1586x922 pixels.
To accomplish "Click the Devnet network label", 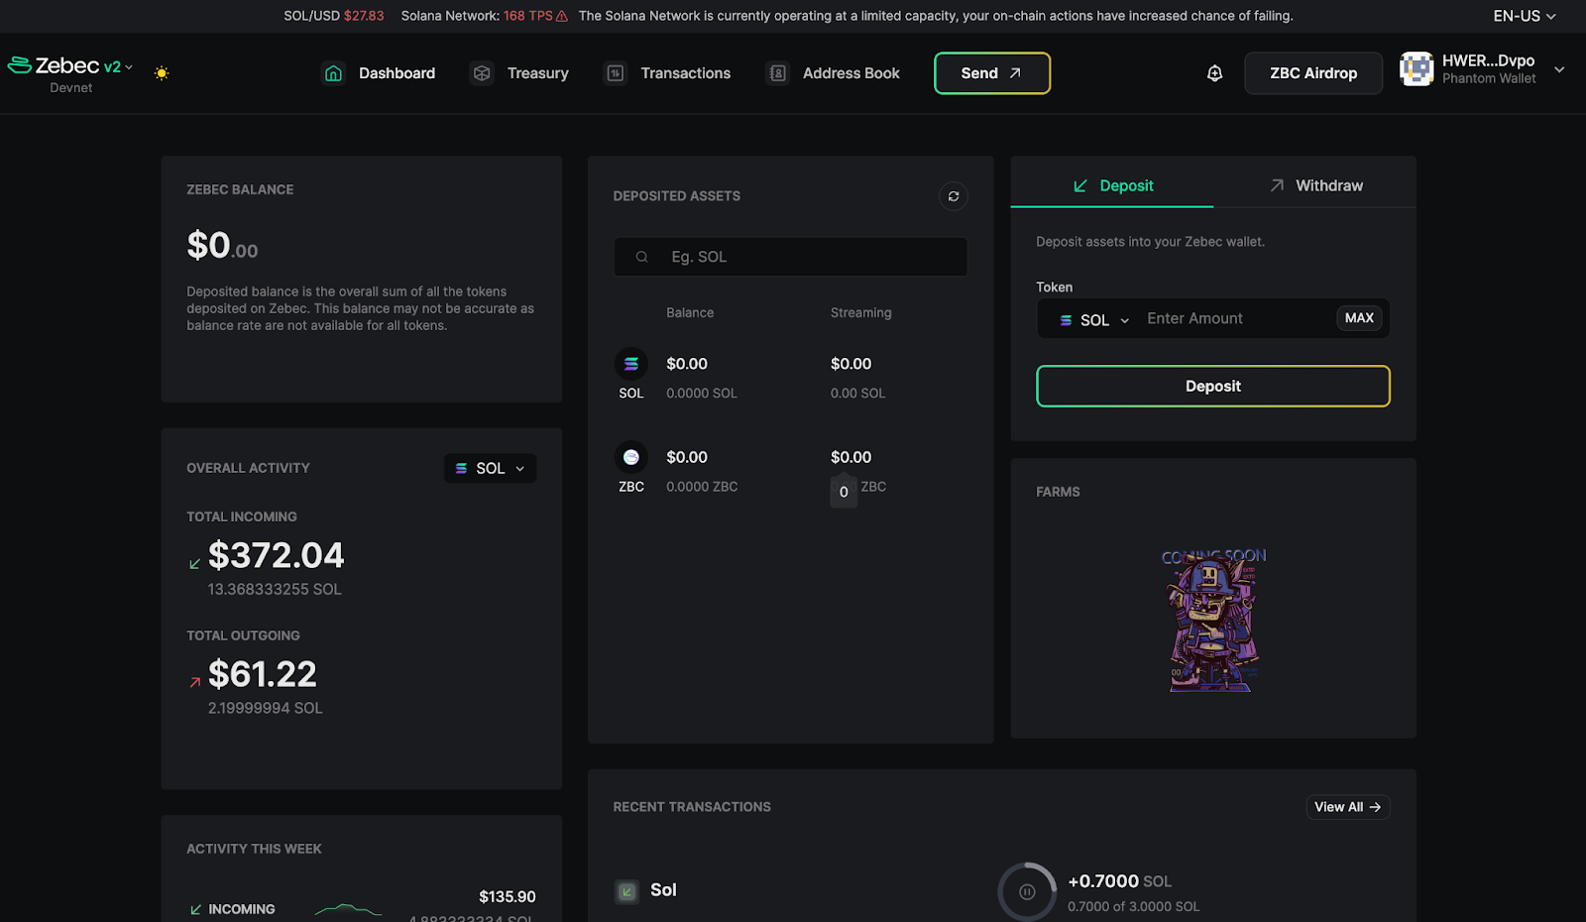I will 71,87.
